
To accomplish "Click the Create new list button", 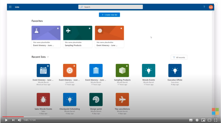I will coord(109,15).
